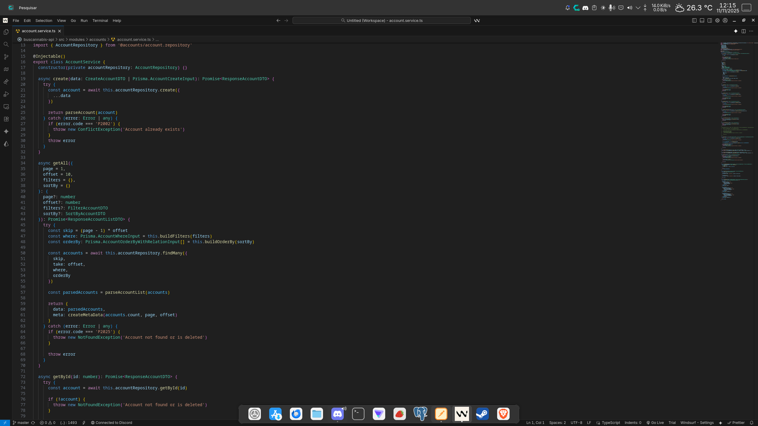758x426 pixels.
Task: Select the account.service.ts editor tab
Action: (x=38, y=31)
